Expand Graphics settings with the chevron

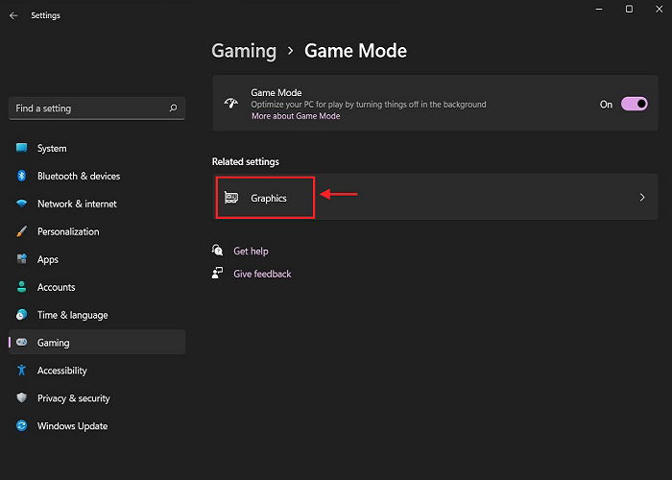pyautogui.click(x=642, y=198)
